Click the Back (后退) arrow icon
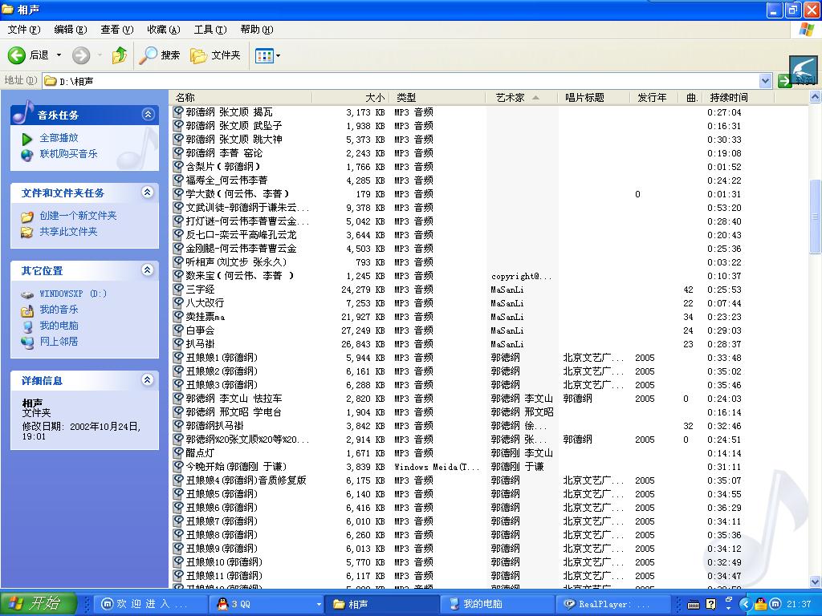This screenshot has height=616, width=822. point(17,55)
